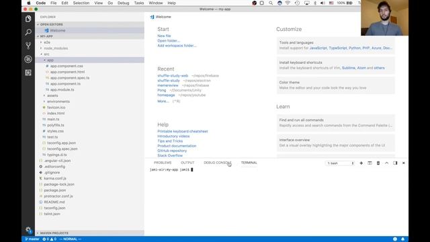Open the Apple menu

pyautogui.click(x=28, y=3)
